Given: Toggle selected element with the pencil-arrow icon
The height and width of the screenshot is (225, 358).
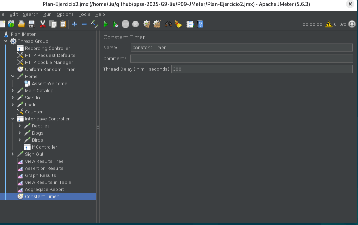Looking at the screenshot, I should [x=94, y=24].
